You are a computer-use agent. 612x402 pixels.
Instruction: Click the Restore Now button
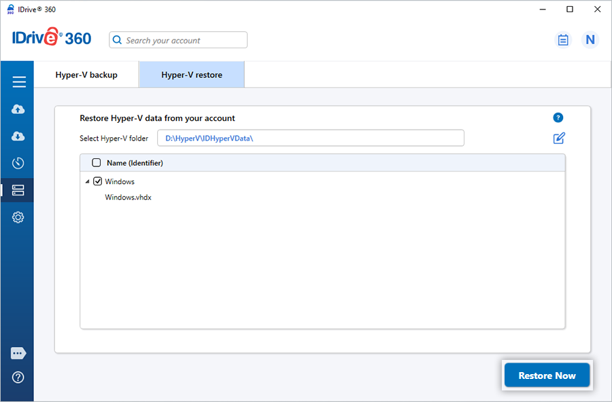click(547, 376)
